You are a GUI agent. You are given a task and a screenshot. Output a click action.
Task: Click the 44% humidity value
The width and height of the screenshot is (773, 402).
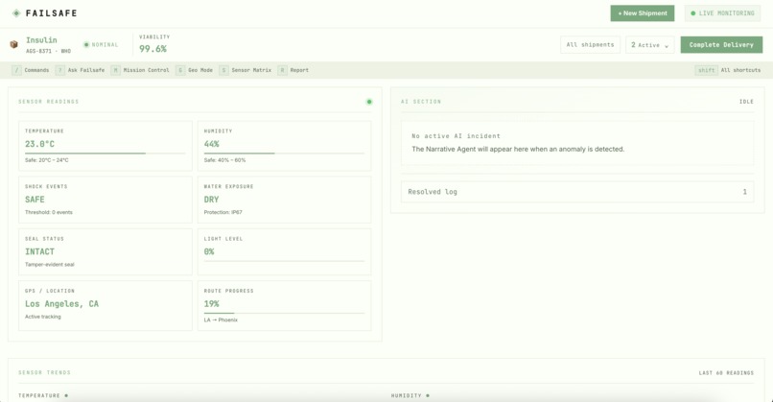tap(212, 144)
